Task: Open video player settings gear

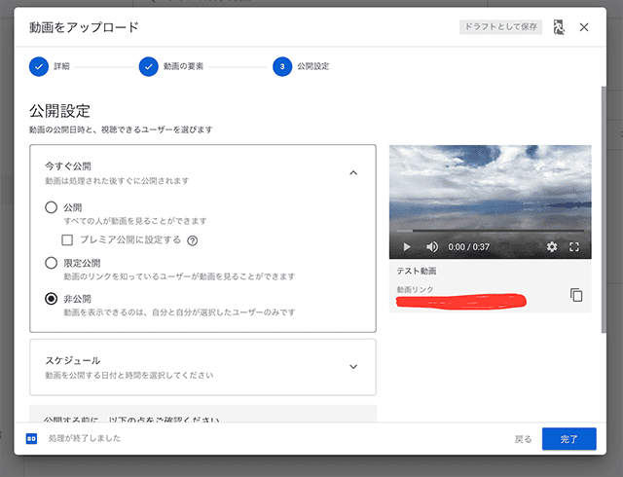Action: [x=552, y=247]
